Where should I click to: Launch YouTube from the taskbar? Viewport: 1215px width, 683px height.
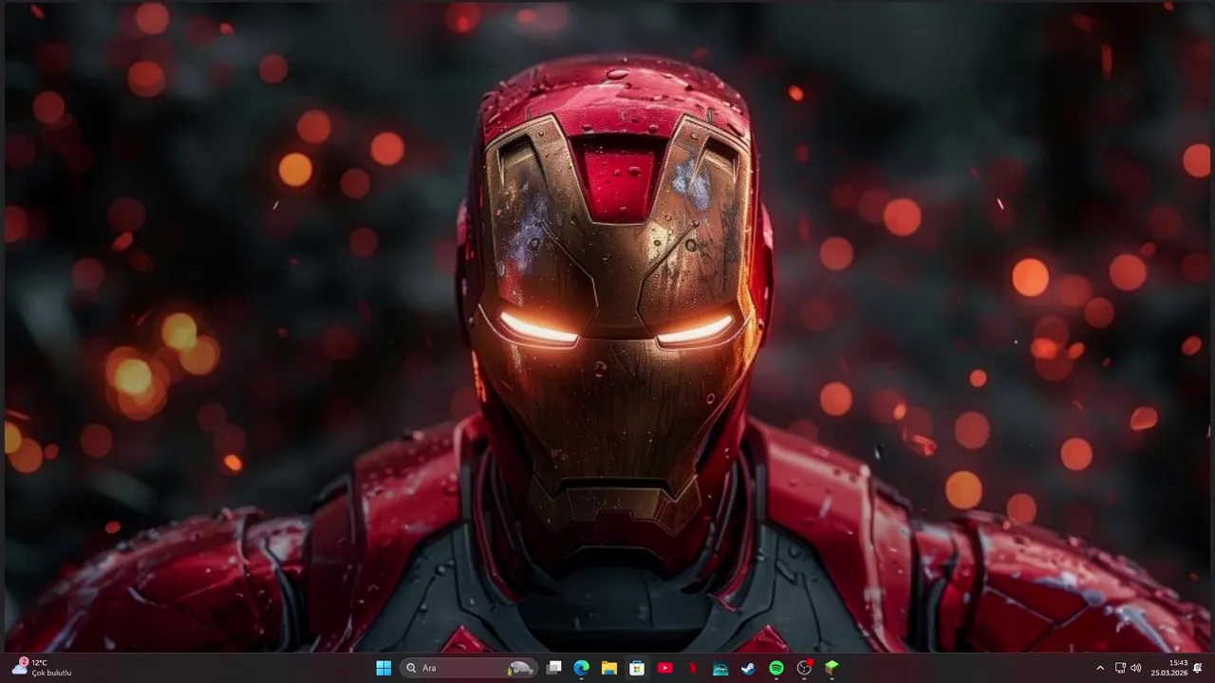664,668
